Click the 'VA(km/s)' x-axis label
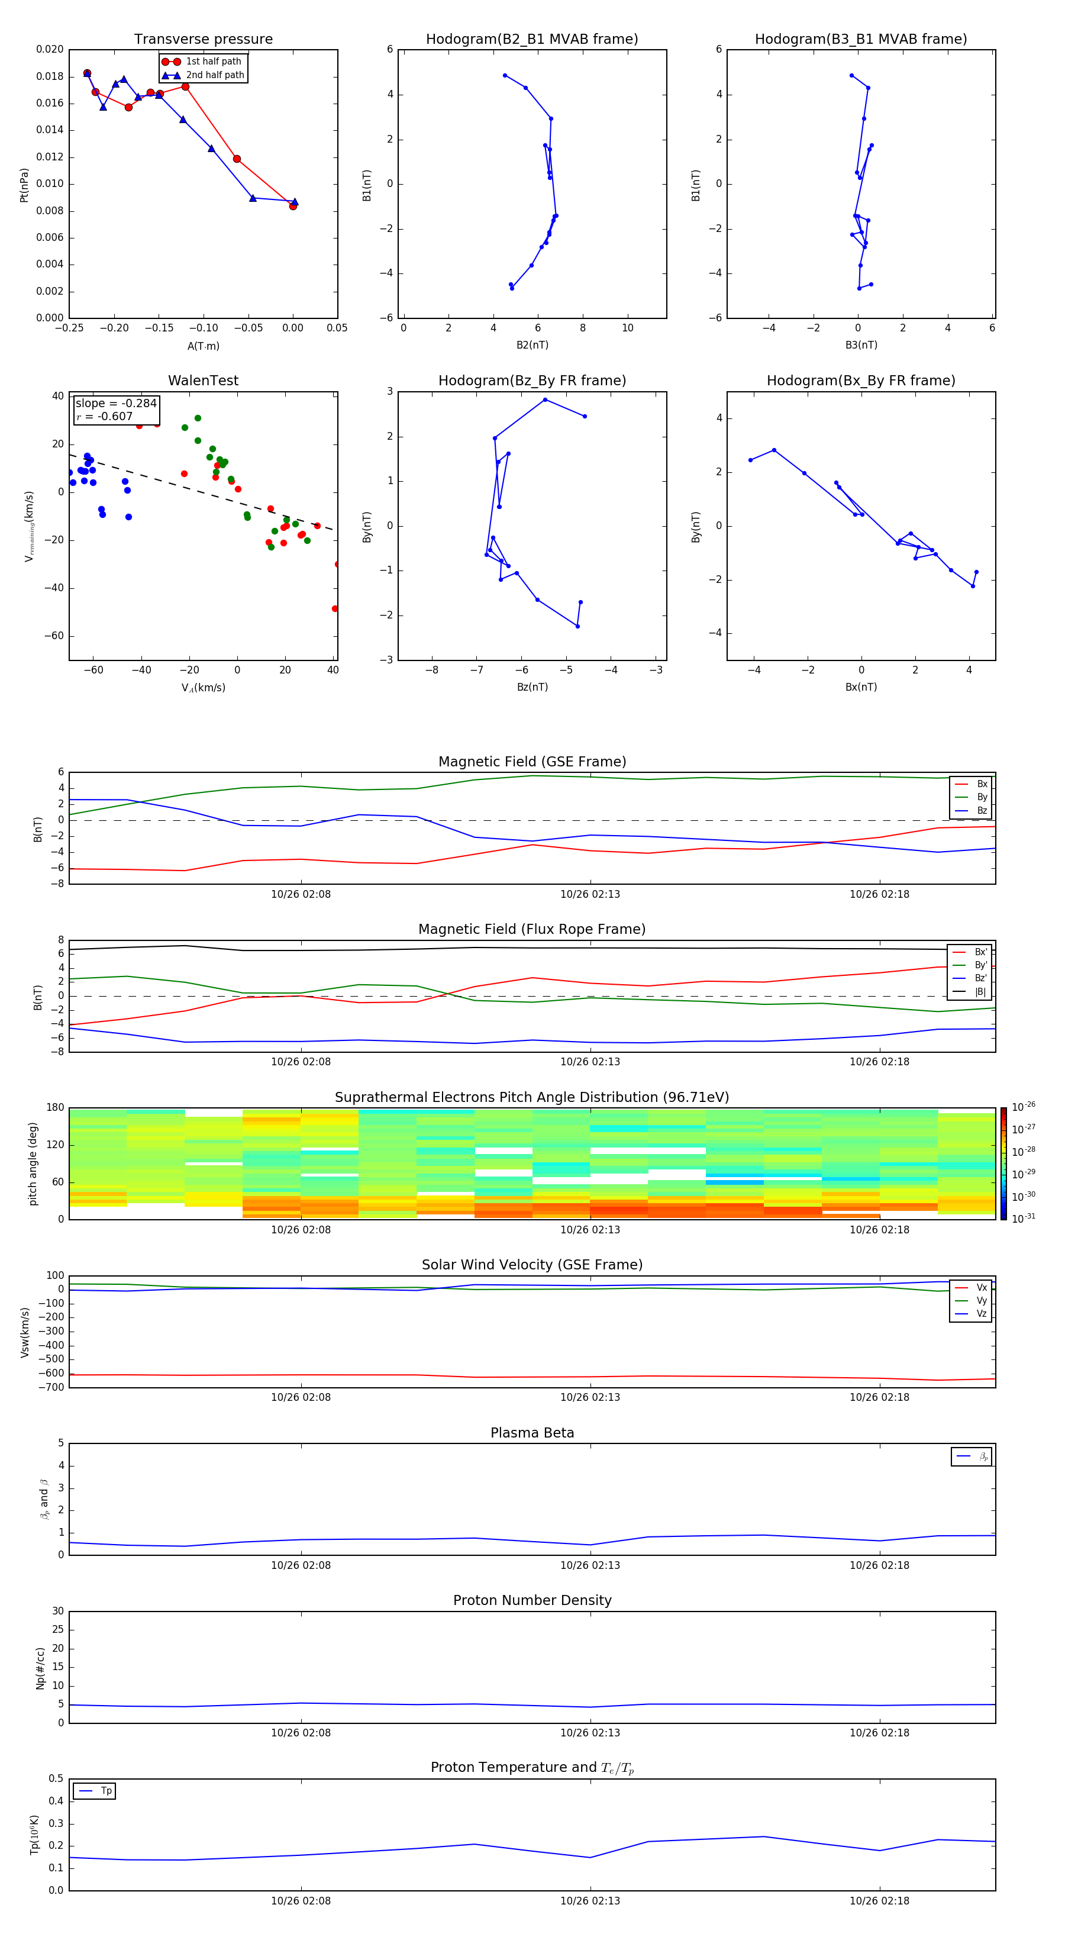This screenshot has height=1953, width=1065. click(x=203, y=688)
